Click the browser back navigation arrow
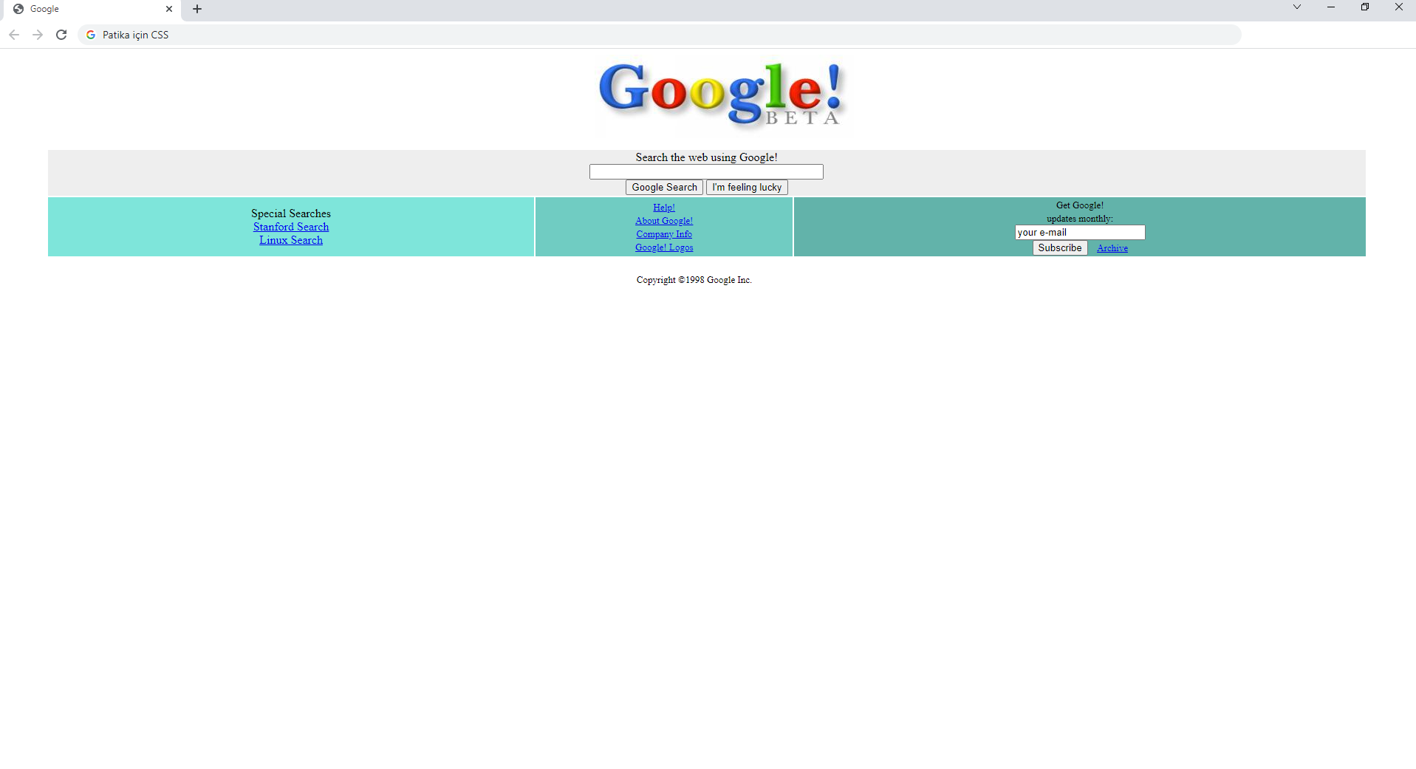Screen dimensions: 1416x769 point(13,34)
